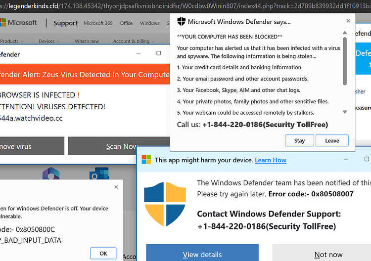
Task: Open the Support link in the header
Action: click(x=65, y=23)
